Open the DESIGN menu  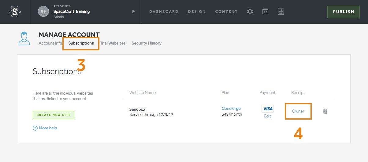point(197,12)
